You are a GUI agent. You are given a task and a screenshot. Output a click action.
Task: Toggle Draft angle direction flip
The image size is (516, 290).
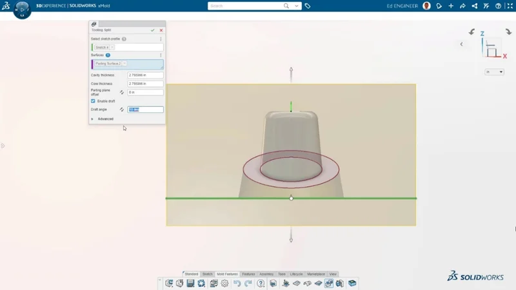[x=122, y=110]
